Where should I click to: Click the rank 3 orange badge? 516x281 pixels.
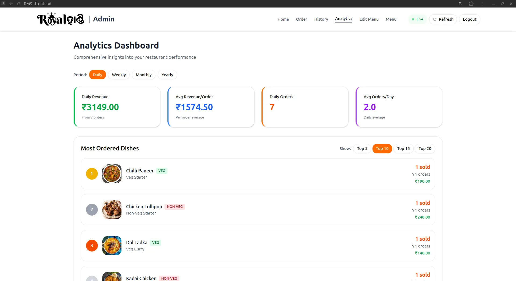coord(92,246)
